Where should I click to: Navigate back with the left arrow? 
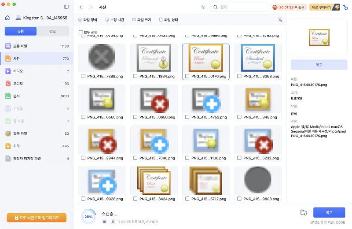(81, 7)
